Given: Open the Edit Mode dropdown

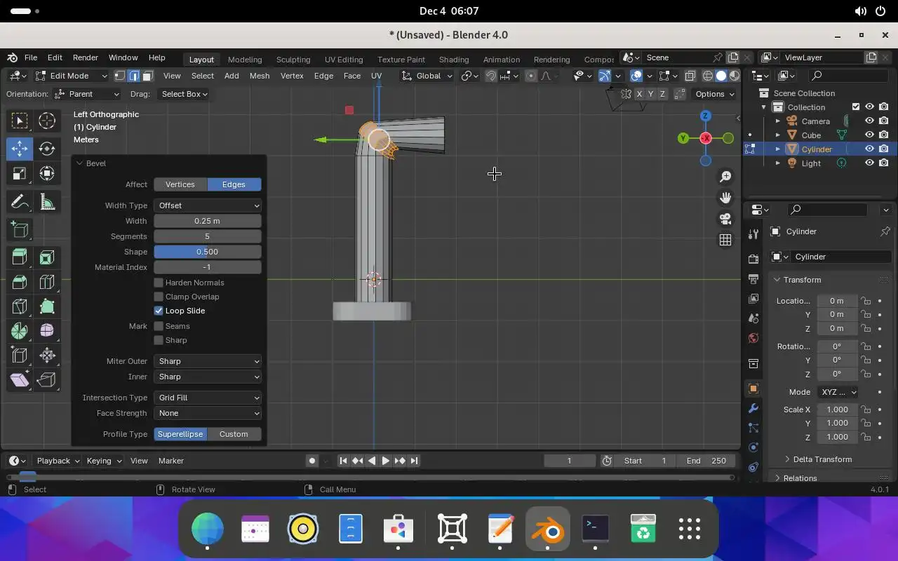Looking at the screenshot, I should coord(72,76).
